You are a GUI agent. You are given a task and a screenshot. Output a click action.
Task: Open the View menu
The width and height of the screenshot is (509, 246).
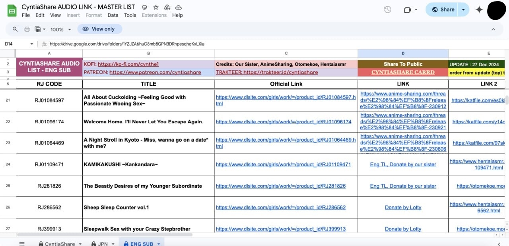coord(55,15)
